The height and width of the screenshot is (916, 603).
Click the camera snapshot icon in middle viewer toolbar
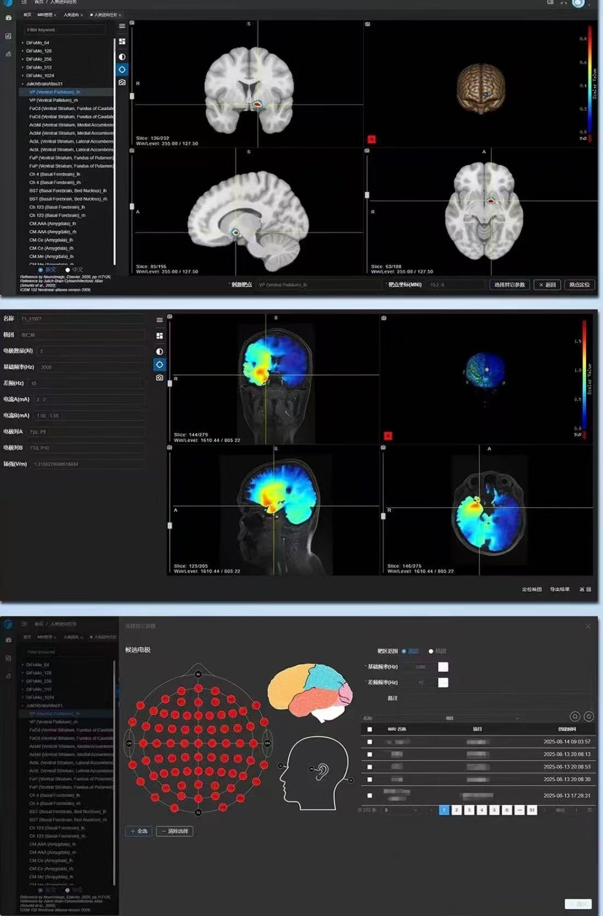click(159, 377)
